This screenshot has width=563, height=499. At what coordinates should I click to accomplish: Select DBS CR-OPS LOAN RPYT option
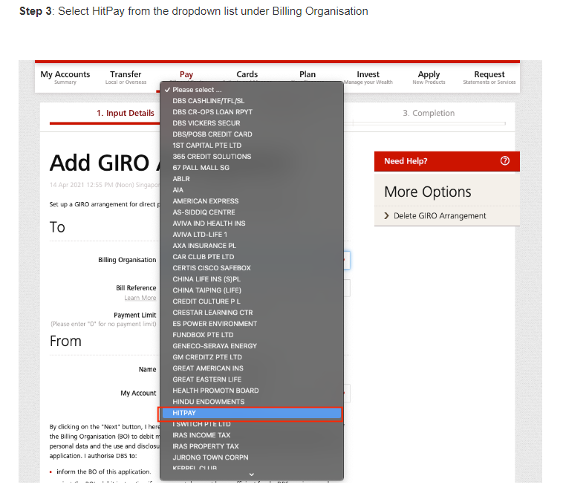(252, 112)
